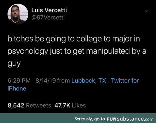The height and width of the screenshot is (123, 156).
Task: Click the Luis Vercetti display name
Action: pyautogui.click(x=49, y=10)
